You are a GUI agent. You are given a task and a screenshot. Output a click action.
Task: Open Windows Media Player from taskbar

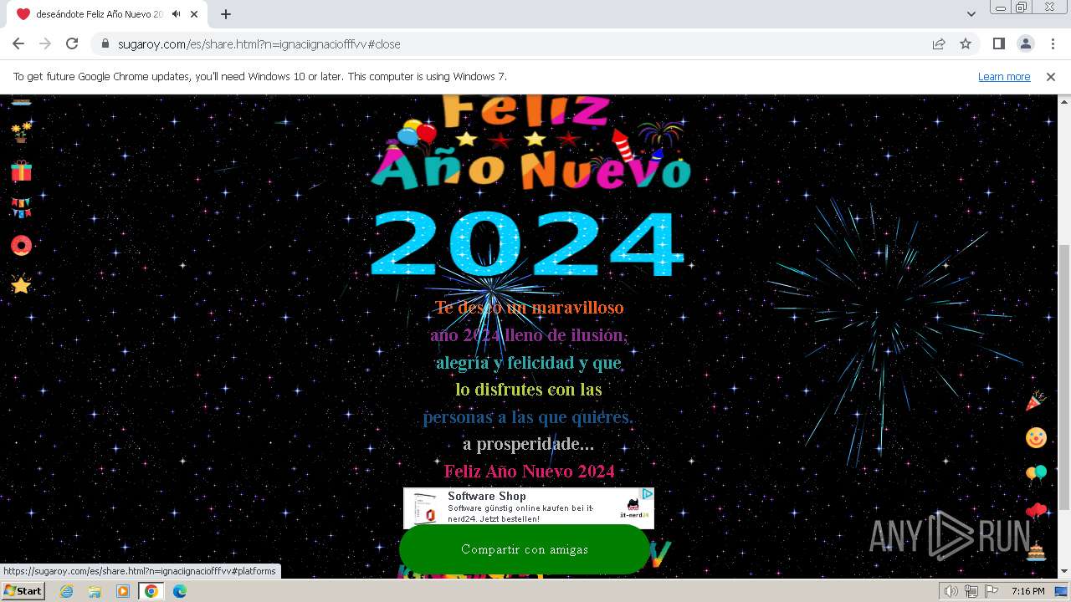(123, 591)
